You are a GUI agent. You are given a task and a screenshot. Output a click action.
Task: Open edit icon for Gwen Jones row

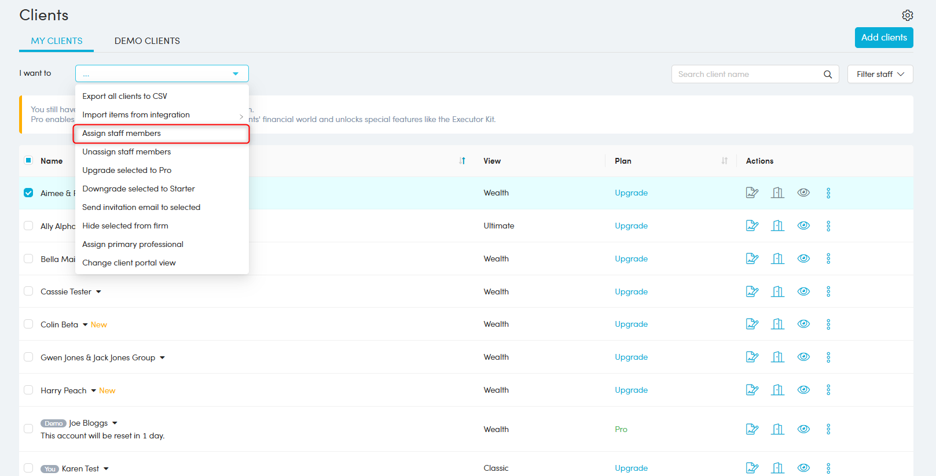point(752,357)
